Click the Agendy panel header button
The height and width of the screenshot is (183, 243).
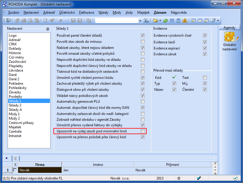pyautogui.click(x=229, y=28)
